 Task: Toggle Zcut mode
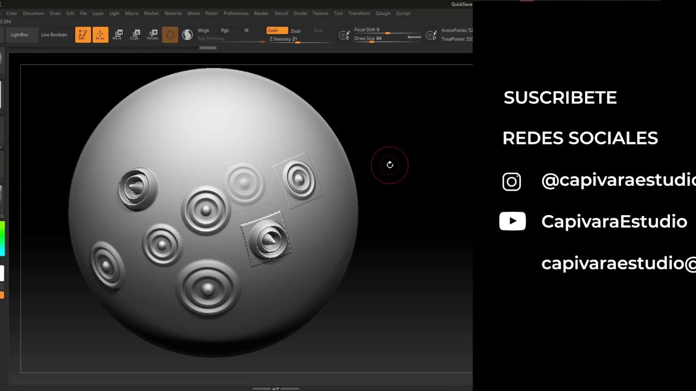pos(318,30)
